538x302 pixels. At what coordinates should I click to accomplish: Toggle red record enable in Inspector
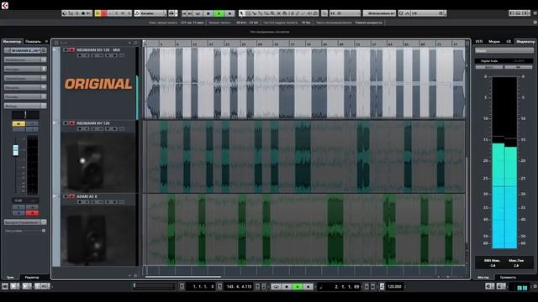32,213
